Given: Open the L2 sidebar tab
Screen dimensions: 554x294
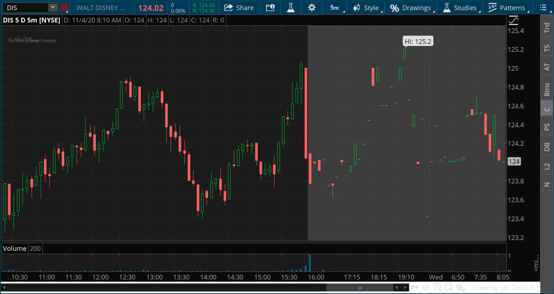Looking at the screenshot, I should 547,165.
